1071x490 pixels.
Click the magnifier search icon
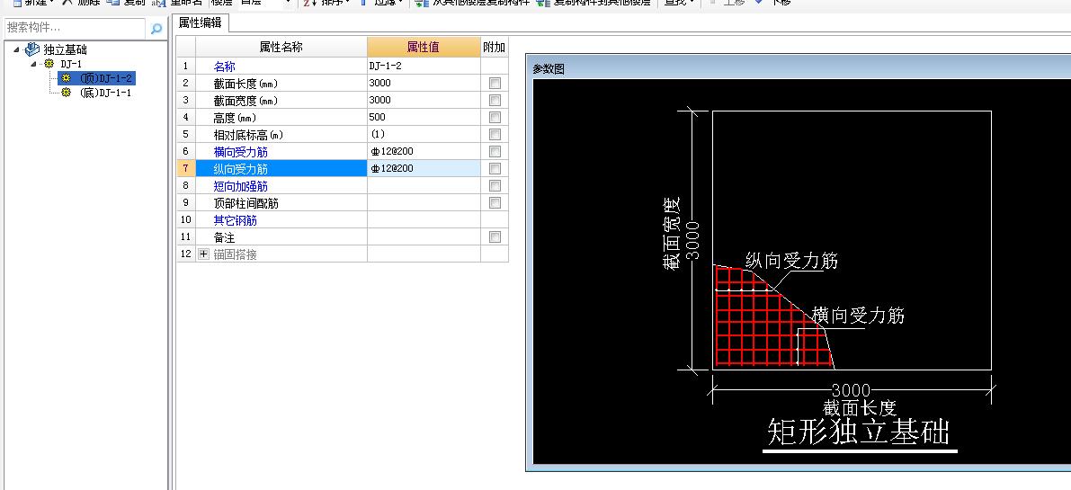pyautogui.click(x=156, y=29)
